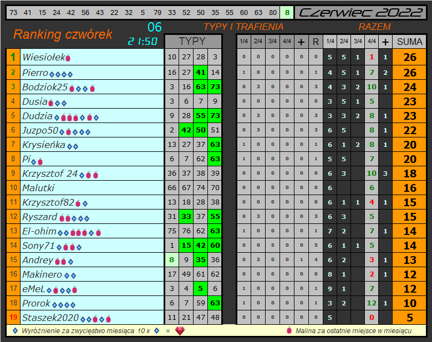
Task: Click the SUMA column header
Action: [409, 42]
